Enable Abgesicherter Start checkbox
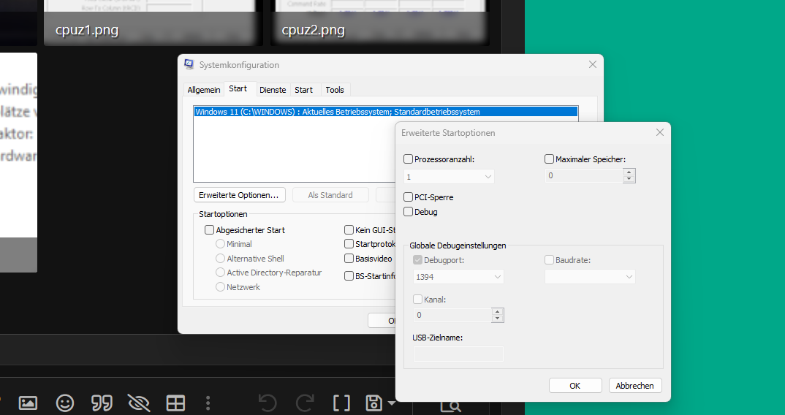 point(209,230)
